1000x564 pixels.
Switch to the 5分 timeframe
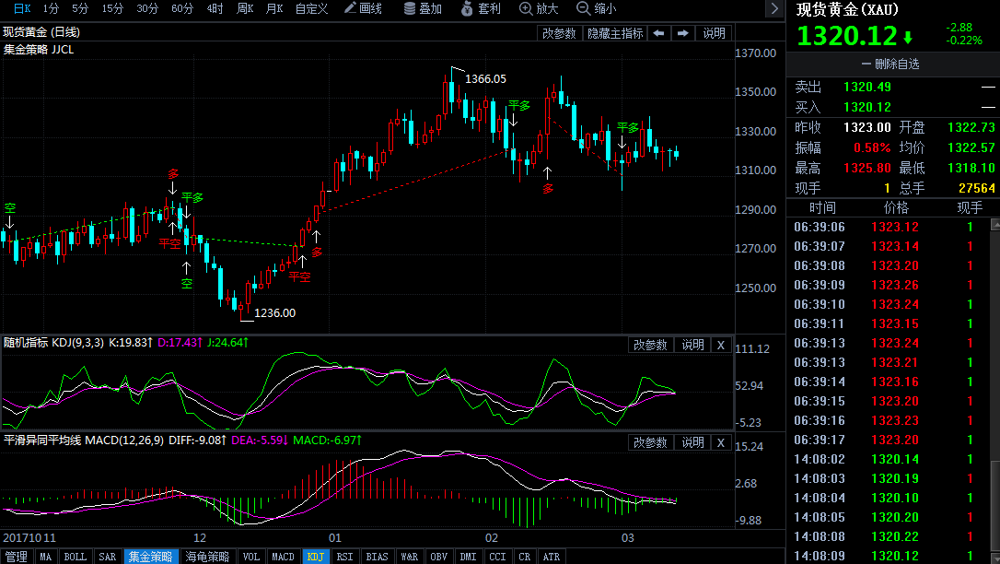pos(80,8)
